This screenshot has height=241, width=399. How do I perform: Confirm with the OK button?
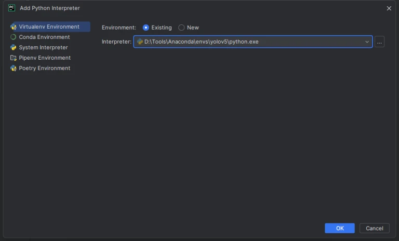tap(340, 229)
